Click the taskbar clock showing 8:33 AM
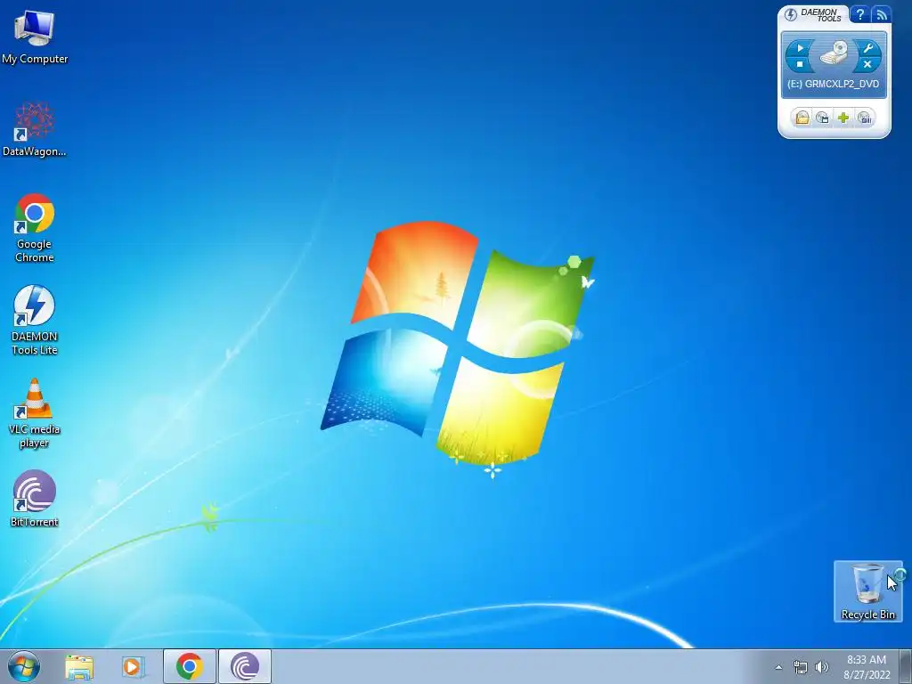This screenshot has height=684, width=912. [867, 667]
